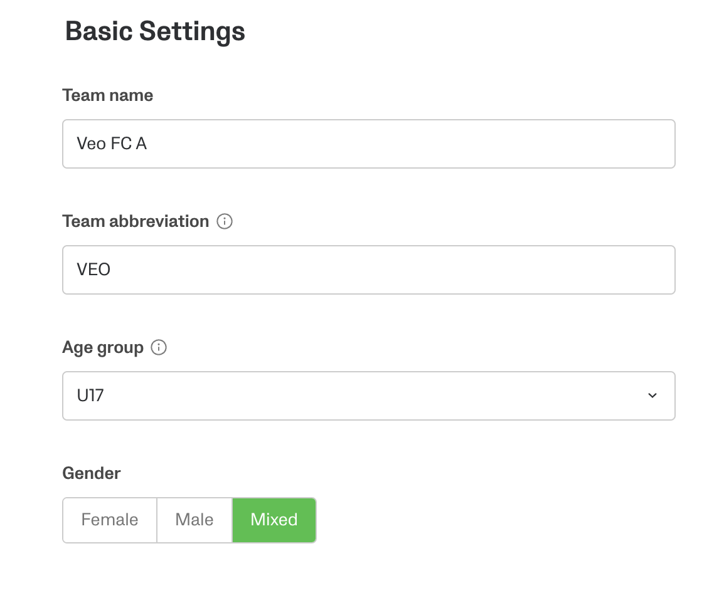Click the Team abbreviation info icon
Image resolution: width=724 pixels, height=593 pixels.
click(225, 221)
